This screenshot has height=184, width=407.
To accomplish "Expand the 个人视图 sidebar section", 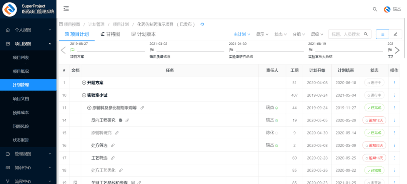I will (28, 30).
